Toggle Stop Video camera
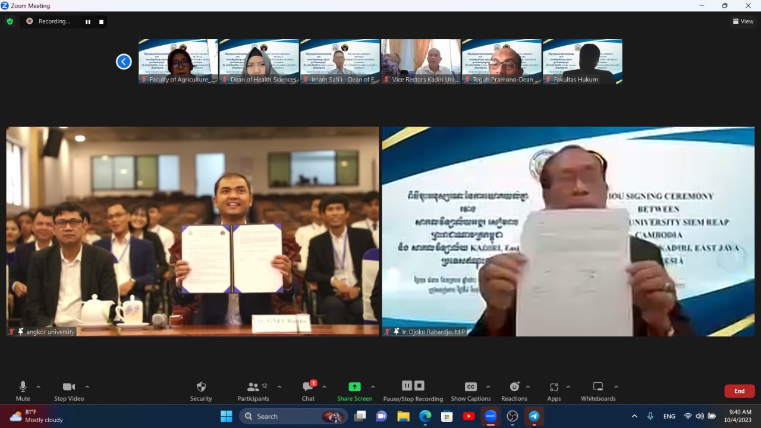This screenshot has height=428, width=761. pos(69,387)
